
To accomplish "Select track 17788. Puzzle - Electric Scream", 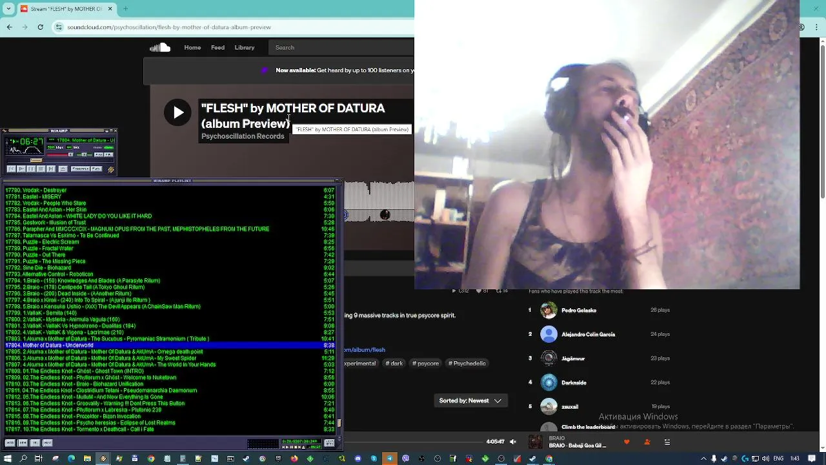I will pos(170,242).
